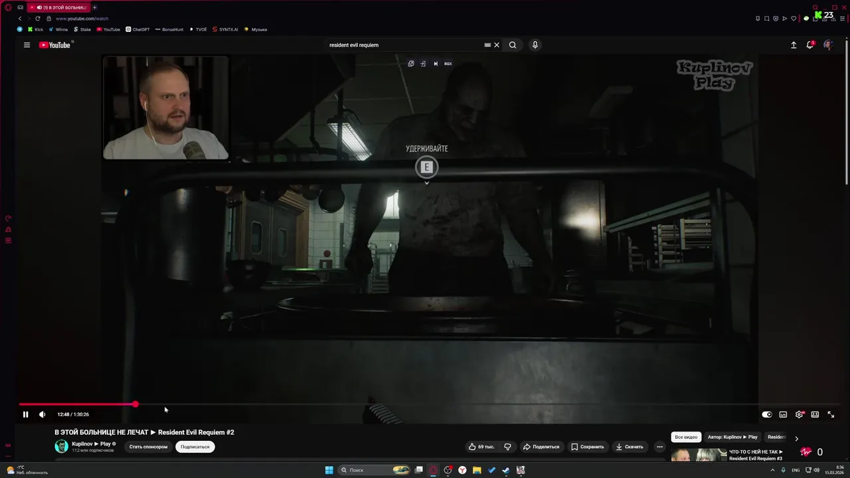Click the Поделиться share button
Image resolution: width=850 pixels, height=478 pixels.
[x=541, y=447]
